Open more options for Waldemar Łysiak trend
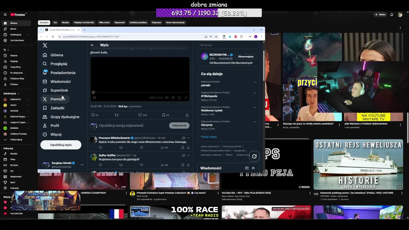 coord(255,107)
